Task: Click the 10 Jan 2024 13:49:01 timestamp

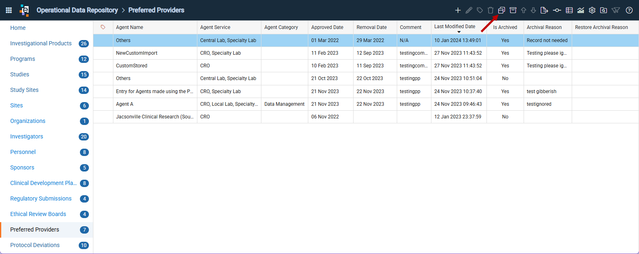Action: tap(459, 40)
